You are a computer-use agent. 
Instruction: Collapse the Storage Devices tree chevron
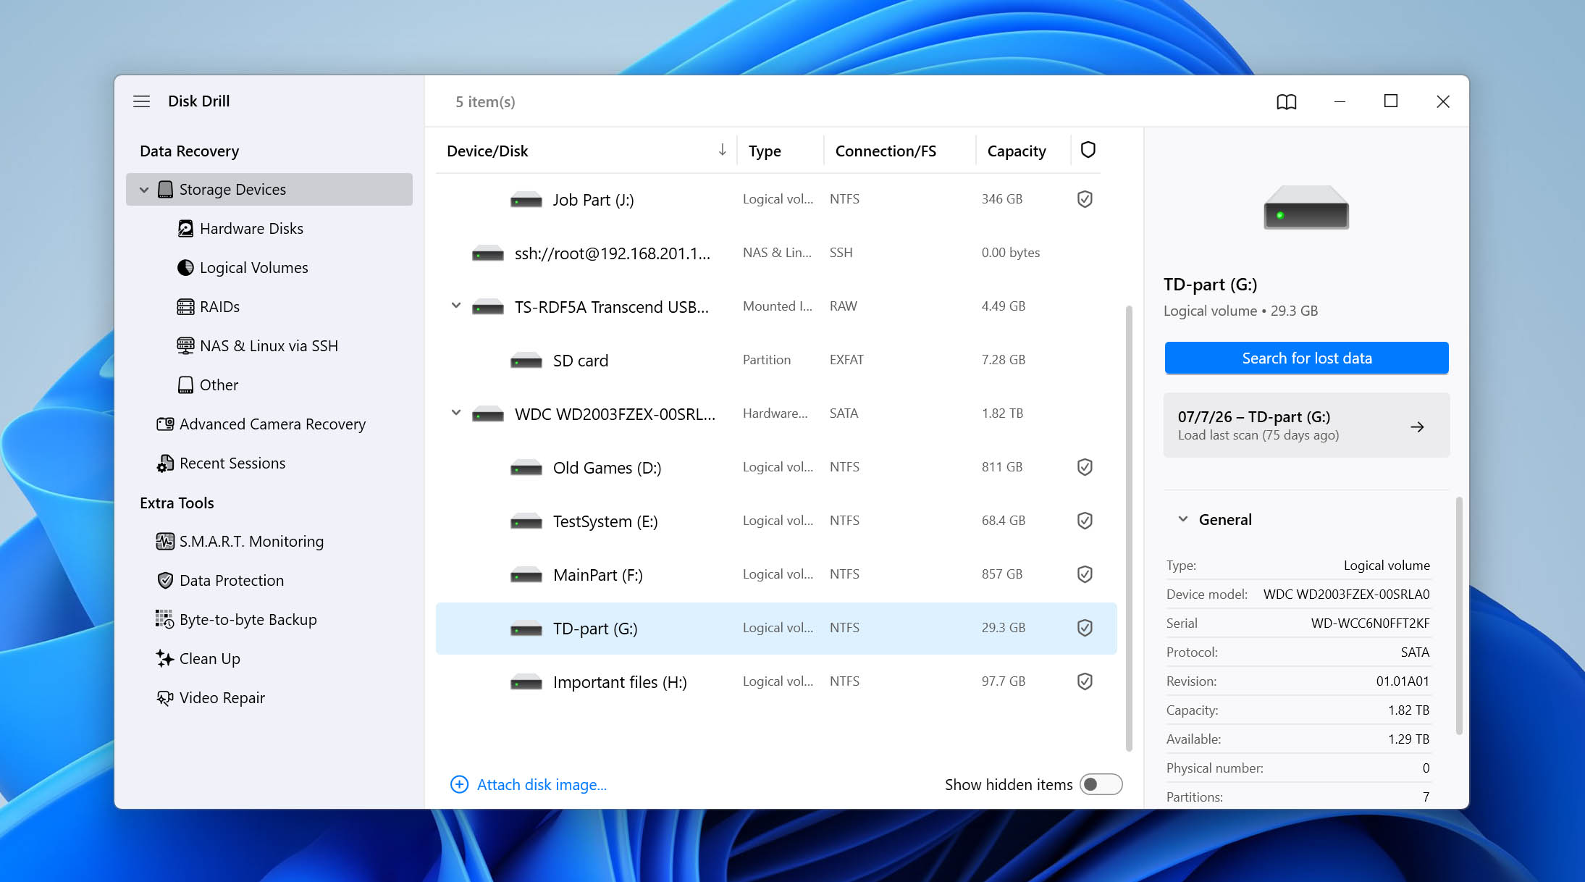click(x=144, y=190)
